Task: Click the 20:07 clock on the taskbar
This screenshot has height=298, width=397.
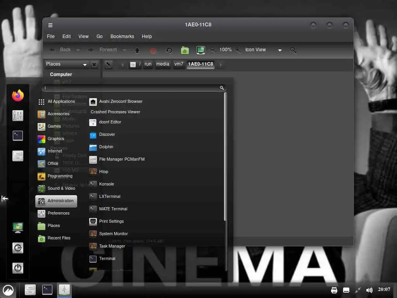Action: click(384, 289)
